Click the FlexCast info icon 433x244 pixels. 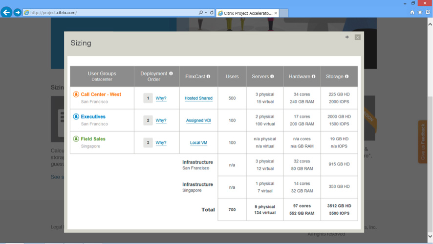tap(208, 77)
